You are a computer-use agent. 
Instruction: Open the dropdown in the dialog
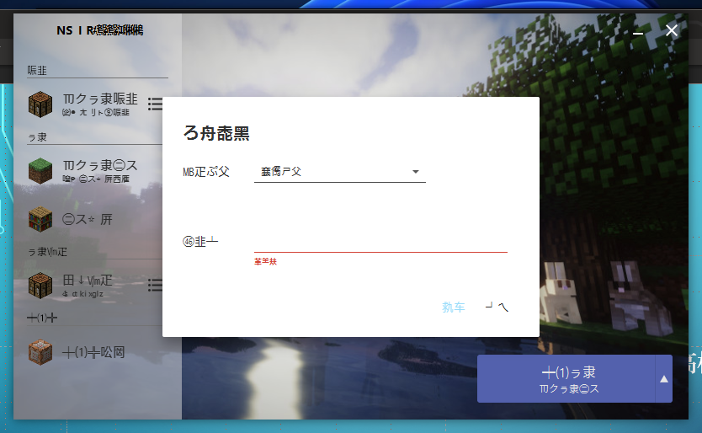coord(340,172)
